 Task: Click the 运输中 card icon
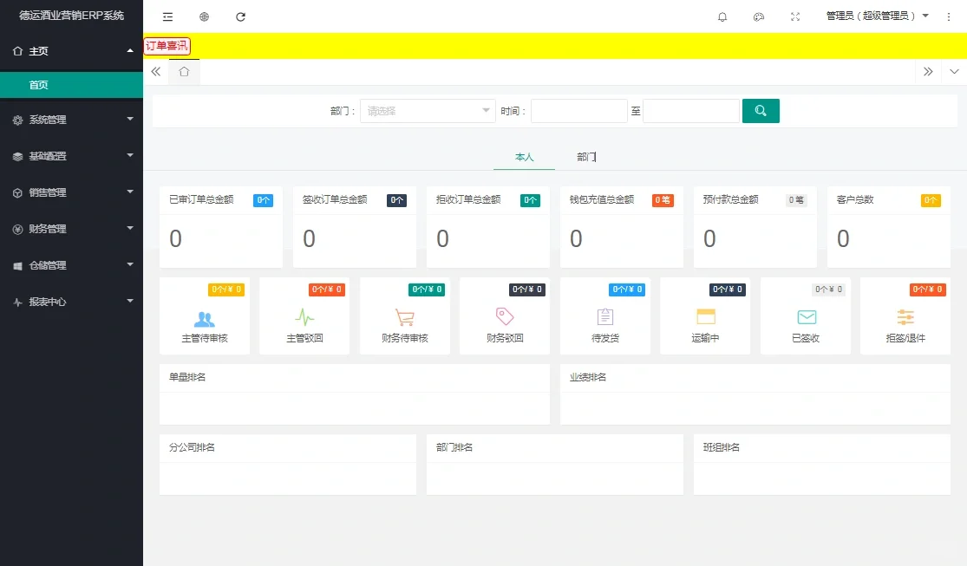tap(705, 317)
